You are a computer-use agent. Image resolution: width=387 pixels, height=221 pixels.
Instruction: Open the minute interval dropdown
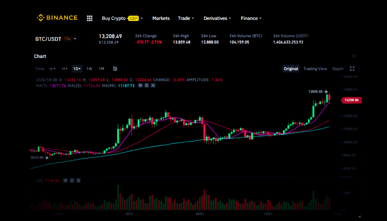(53, 69)
